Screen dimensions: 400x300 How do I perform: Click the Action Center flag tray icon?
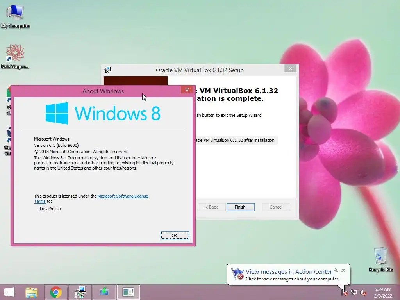coord(345,293)
